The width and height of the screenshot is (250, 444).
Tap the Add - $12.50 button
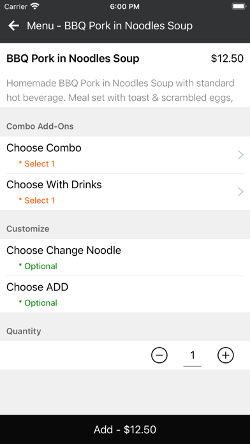125,429
